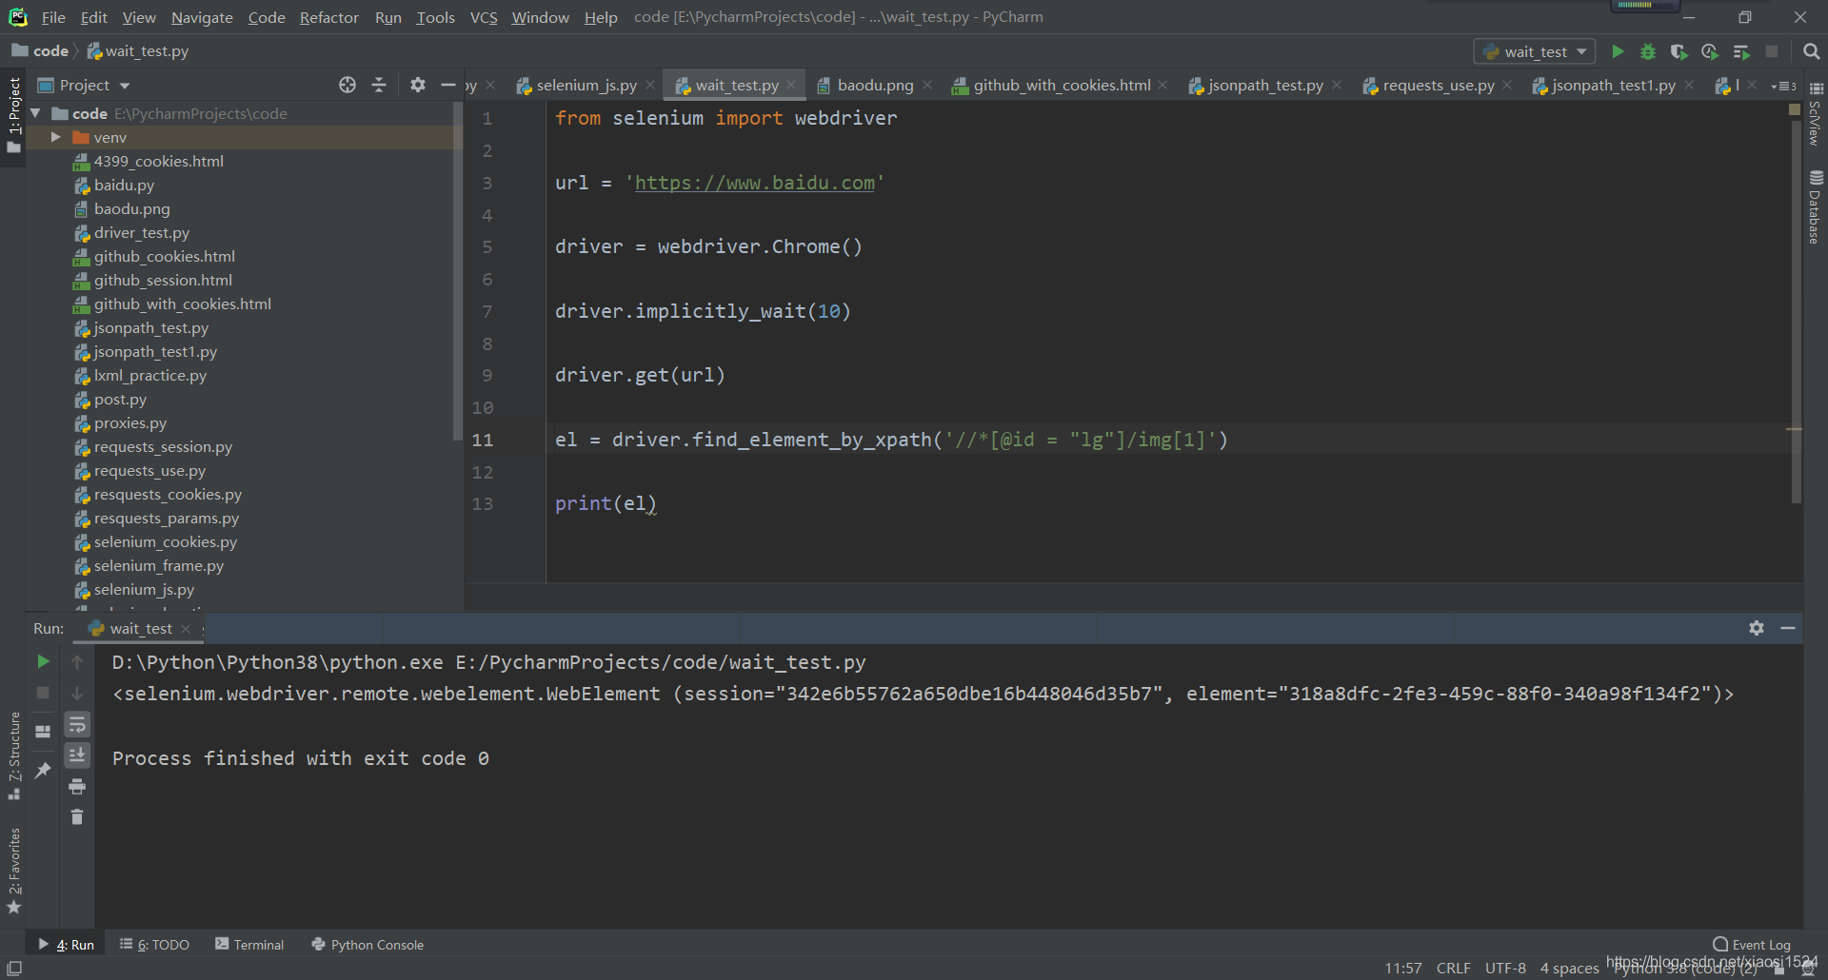Screen dimensions: 1828x980
Task: Click the baidu URL link in code
Action: [754, 183]
